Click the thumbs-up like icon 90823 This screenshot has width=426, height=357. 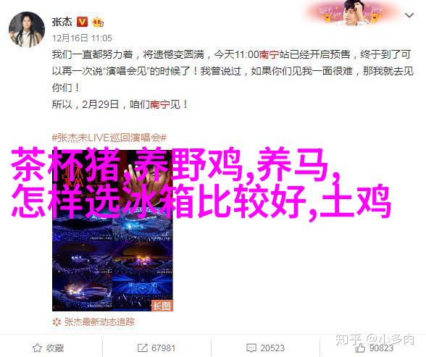(x=360, y=348)
